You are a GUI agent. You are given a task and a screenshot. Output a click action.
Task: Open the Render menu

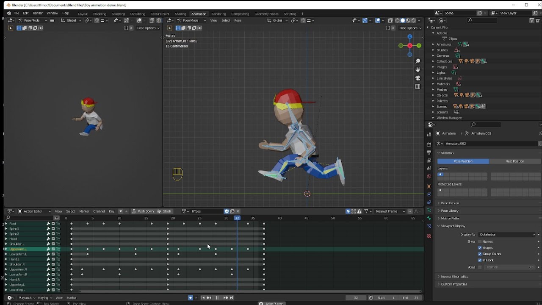pos(37,14)
